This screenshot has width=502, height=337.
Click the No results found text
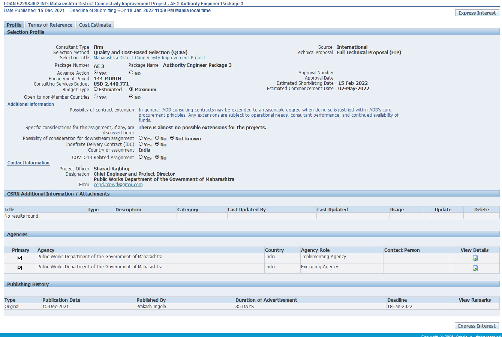point(22,216)
